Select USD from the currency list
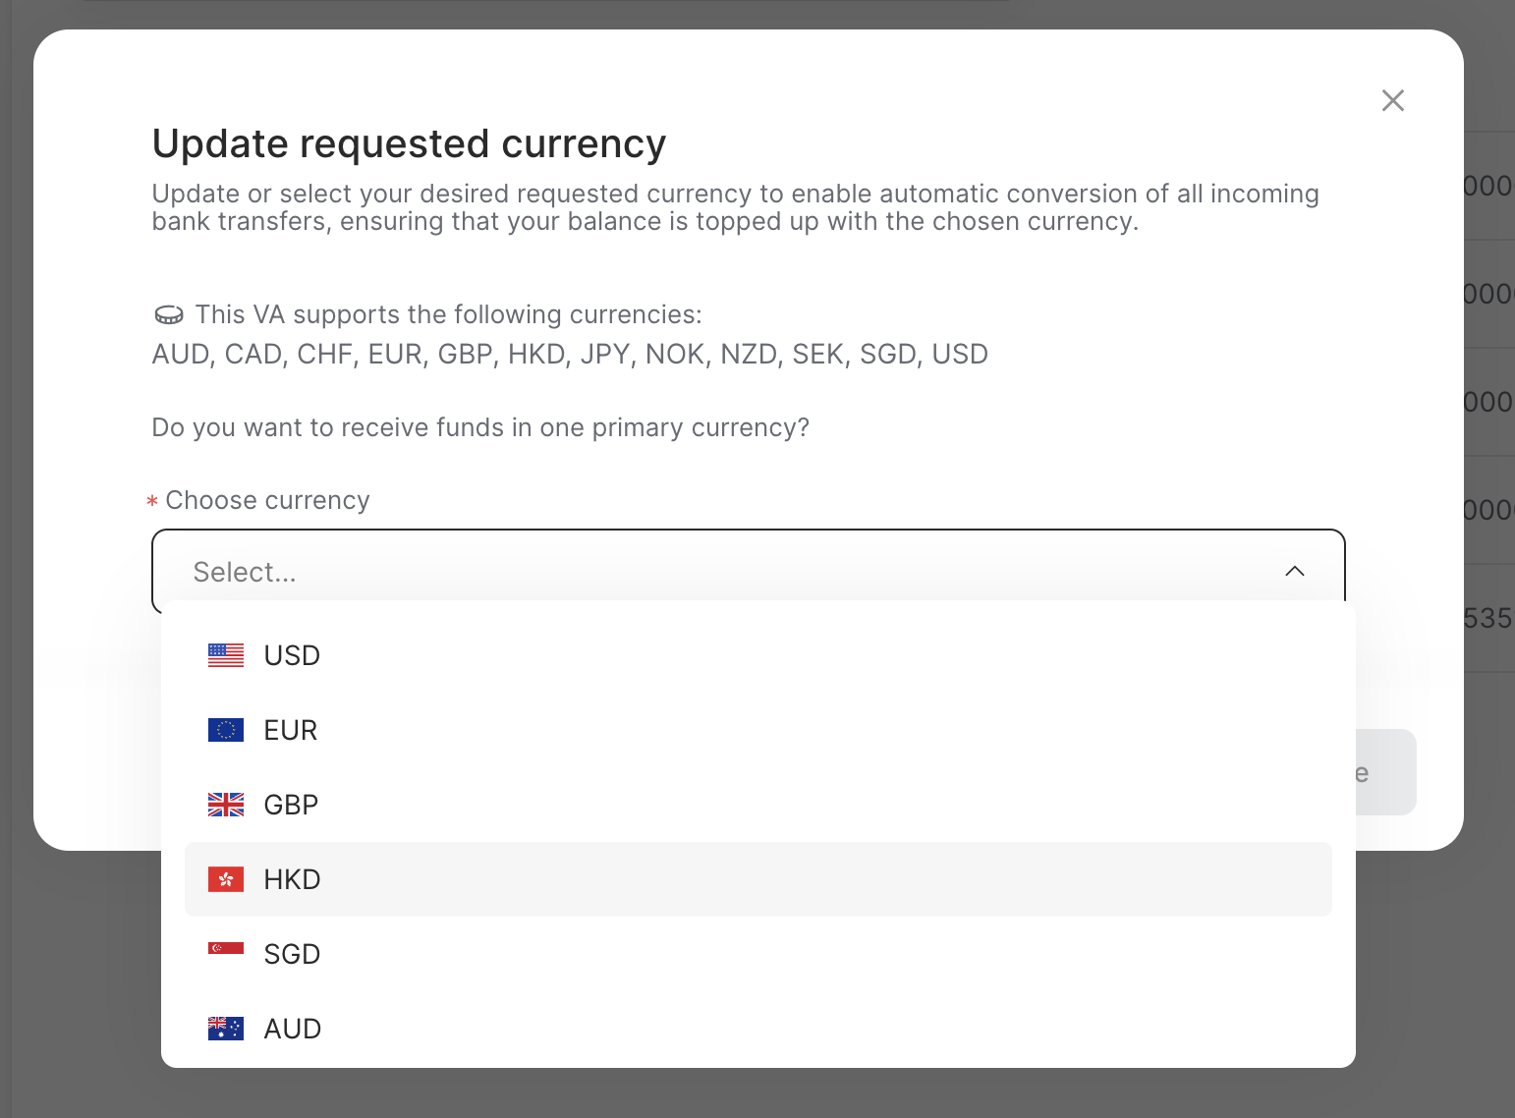This screenshot has width=1515, height=1118. [292, 654]
